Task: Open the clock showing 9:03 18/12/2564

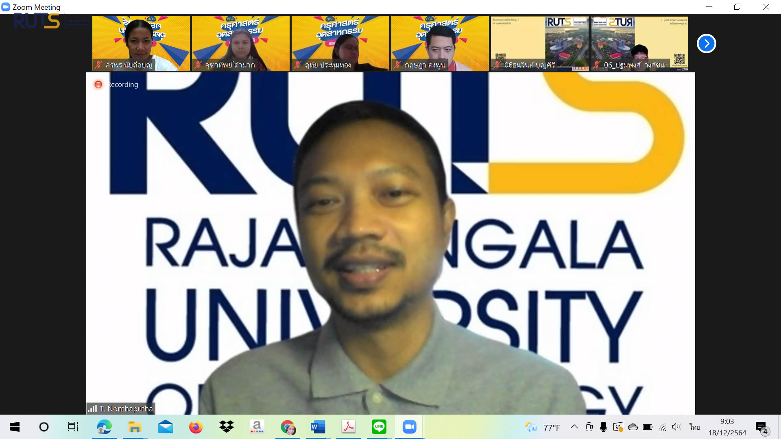Action: point(727,427)
